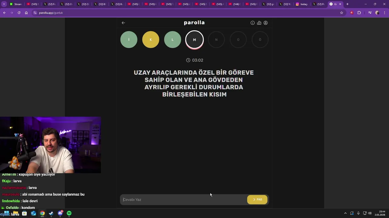Click the microphone tray icon

coord(358,213)
